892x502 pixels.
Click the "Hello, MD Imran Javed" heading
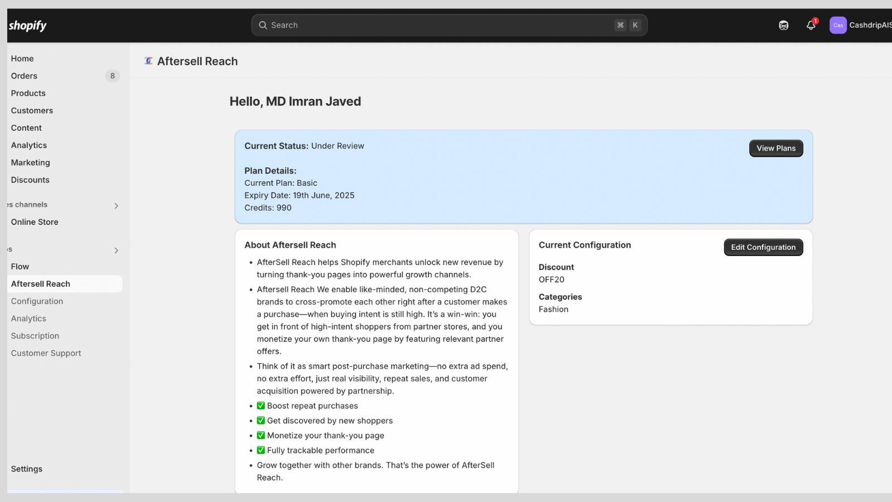295,102
